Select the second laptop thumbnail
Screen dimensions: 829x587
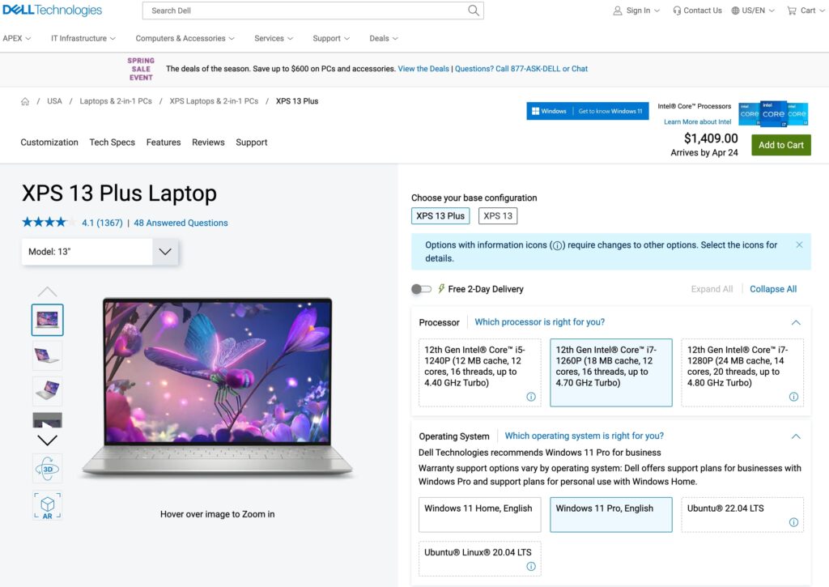[48, 355]
